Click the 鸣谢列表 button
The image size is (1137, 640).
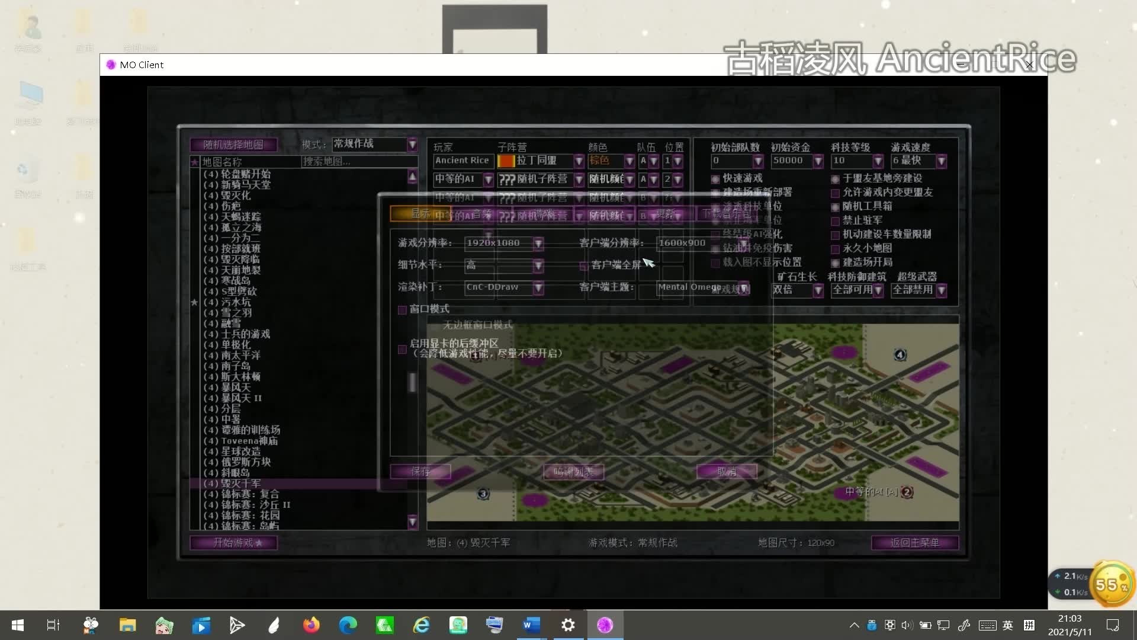pyautogui.click(x=573, y=472)
